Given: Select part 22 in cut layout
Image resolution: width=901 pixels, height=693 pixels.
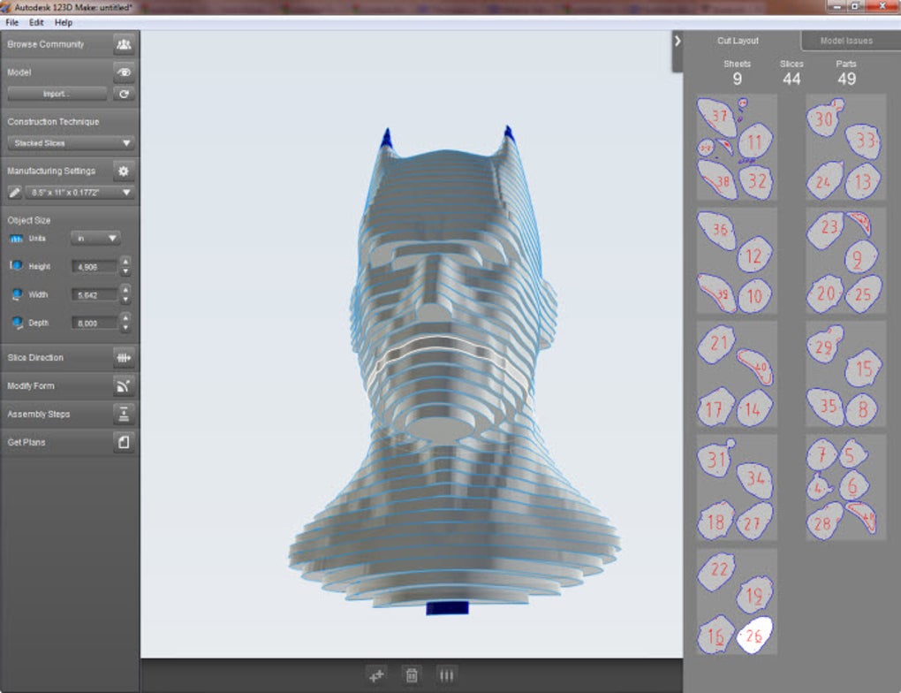Looking at the screenshot, I should coord(716,571).
